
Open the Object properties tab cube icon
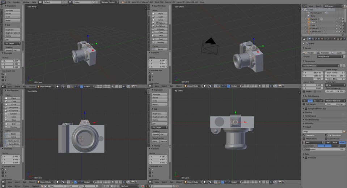[x=322, y=39]
